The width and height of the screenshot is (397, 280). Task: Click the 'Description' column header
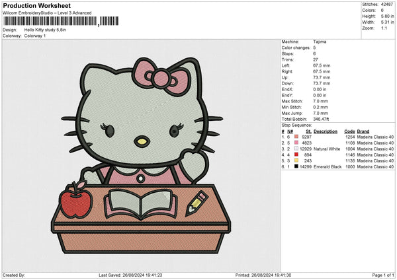tap(326, 131)
